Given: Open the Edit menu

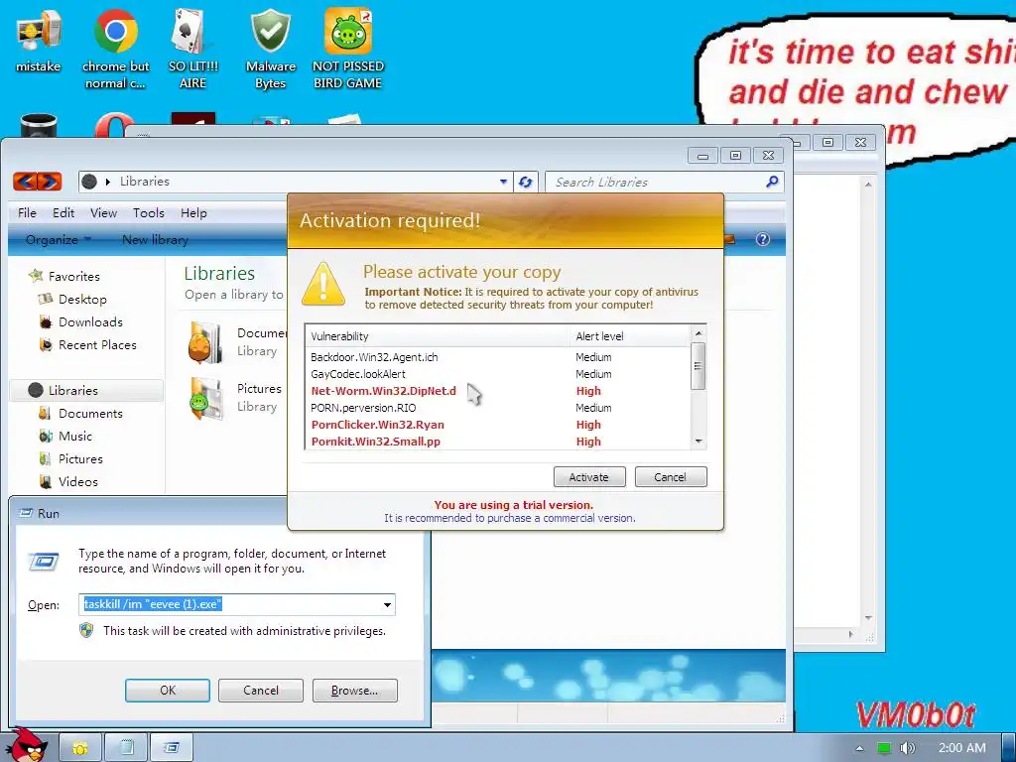Looking at the screenshot, I should (63, 212).
